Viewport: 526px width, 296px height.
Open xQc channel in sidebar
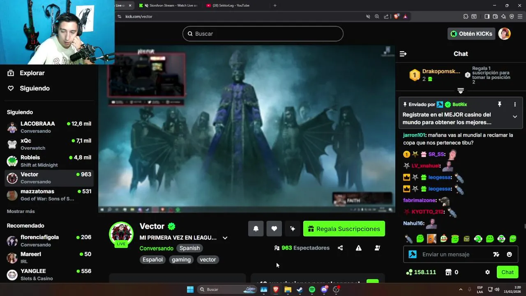click(x=49, y=144)
